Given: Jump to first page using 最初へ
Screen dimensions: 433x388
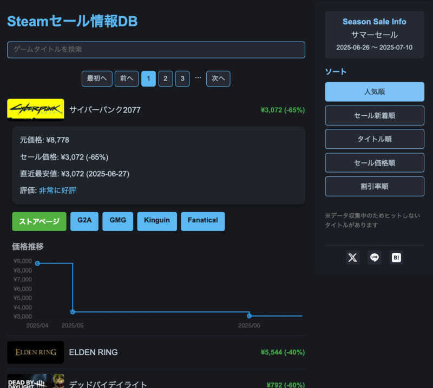Looking at the screenshot, I should coord(96,78).
